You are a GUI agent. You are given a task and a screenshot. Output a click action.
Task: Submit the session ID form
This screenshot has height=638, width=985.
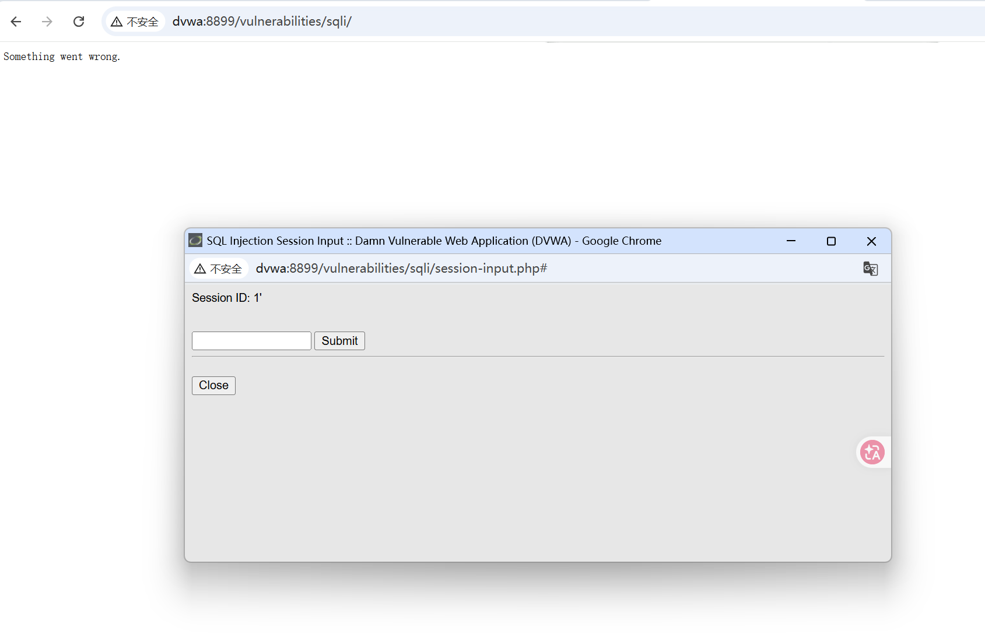point(339,341)
